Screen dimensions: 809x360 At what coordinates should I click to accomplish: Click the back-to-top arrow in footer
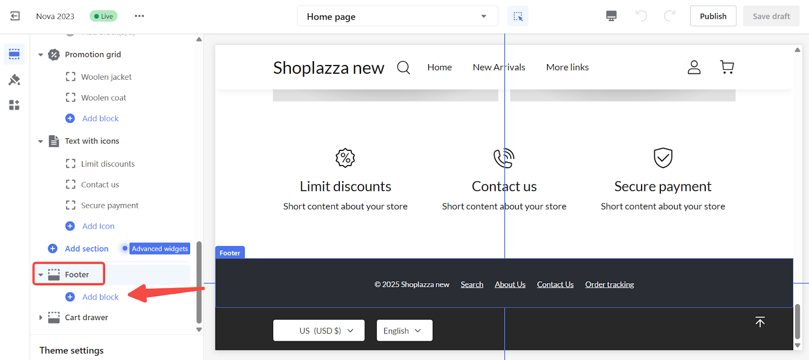[x=760, y=322]
